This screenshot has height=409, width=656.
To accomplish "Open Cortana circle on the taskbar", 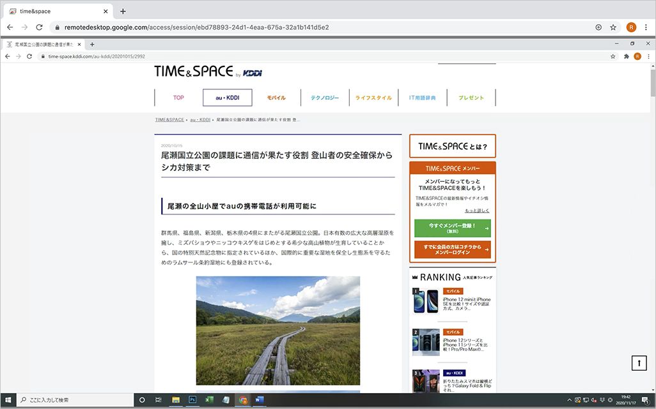I will (142, 400).
